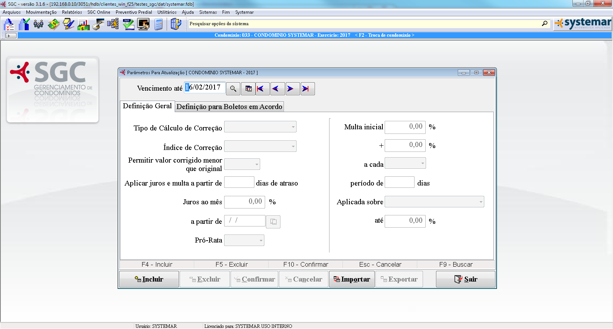Open the Relatórios menu

coord(72,12)
